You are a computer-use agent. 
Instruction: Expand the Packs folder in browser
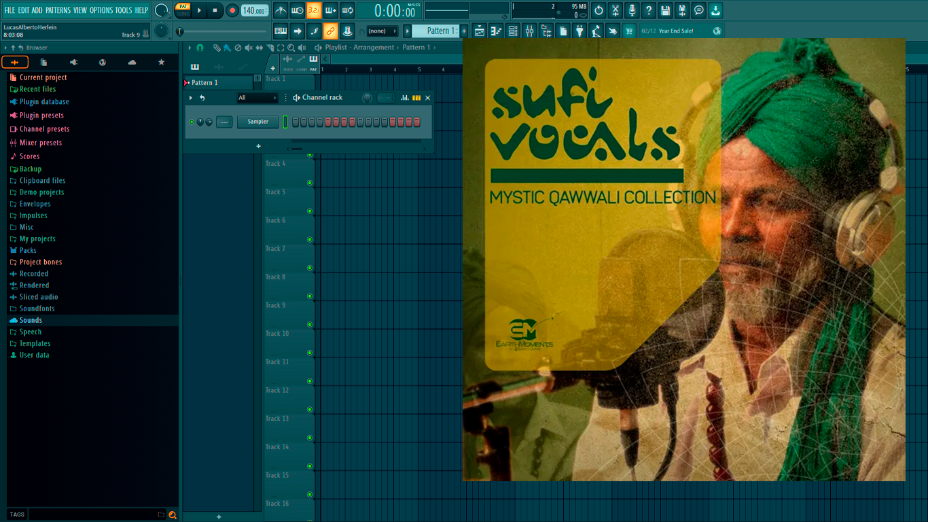point(28,250)
